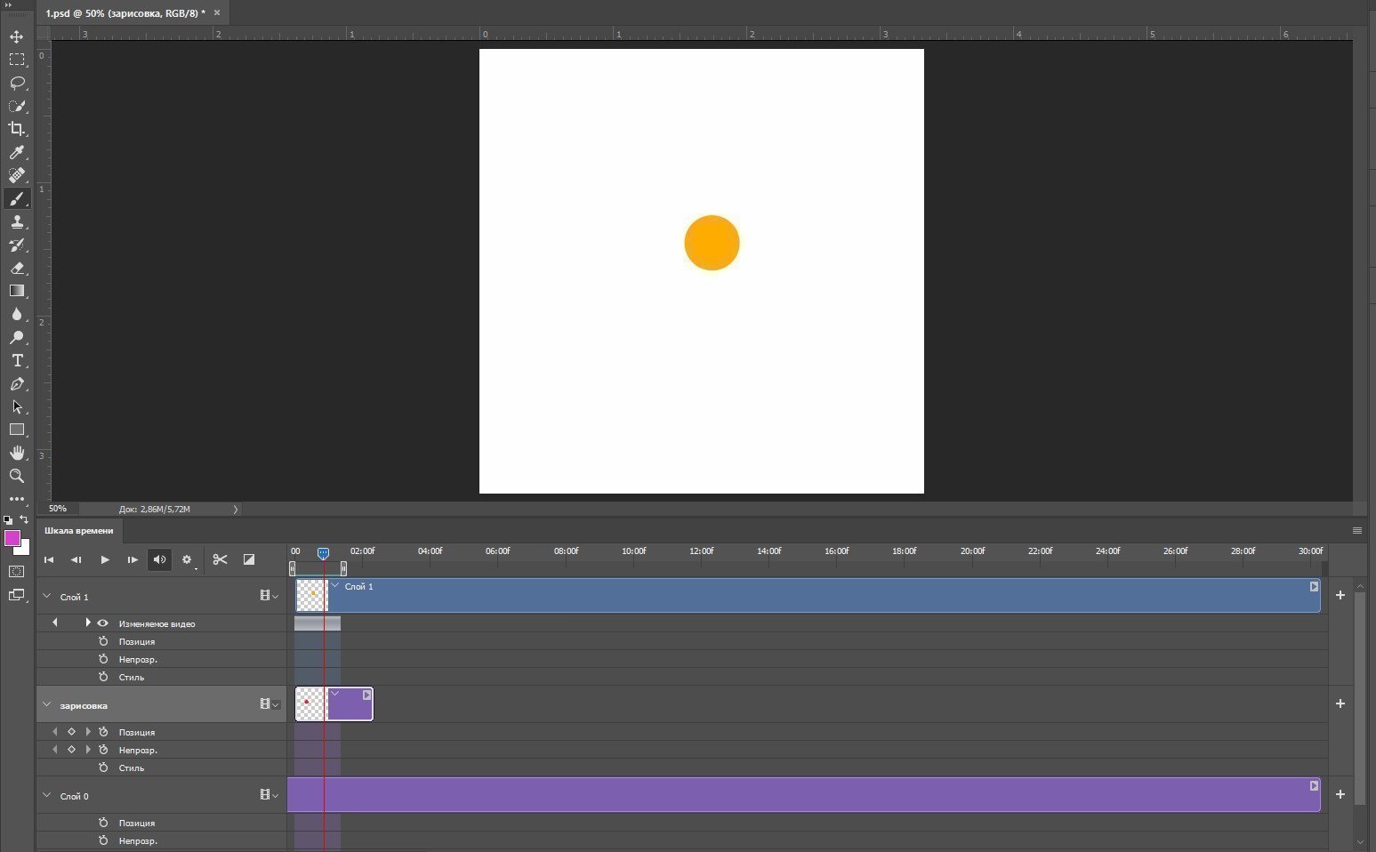Screen dimensions: 1376x852
Task: Select the Lasso tool
Action: click(17, 83)
